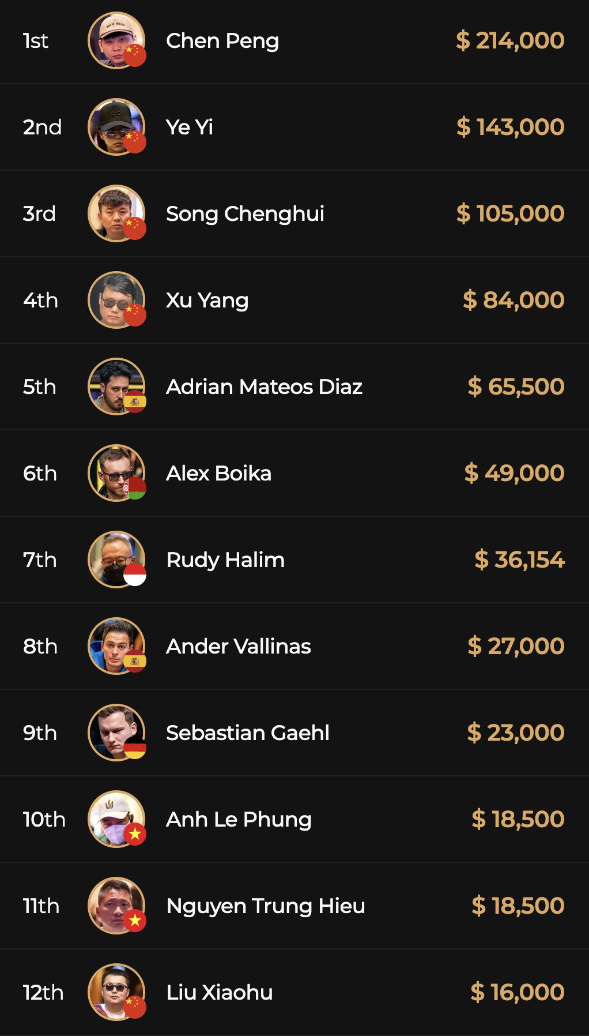Open the Chen Peng player name

coord(222,41)
